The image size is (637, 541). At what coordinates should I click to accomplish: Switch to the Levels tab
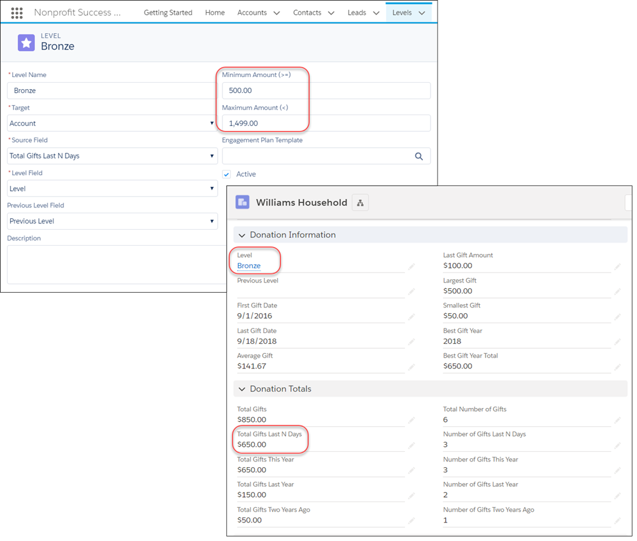(402, 13)
